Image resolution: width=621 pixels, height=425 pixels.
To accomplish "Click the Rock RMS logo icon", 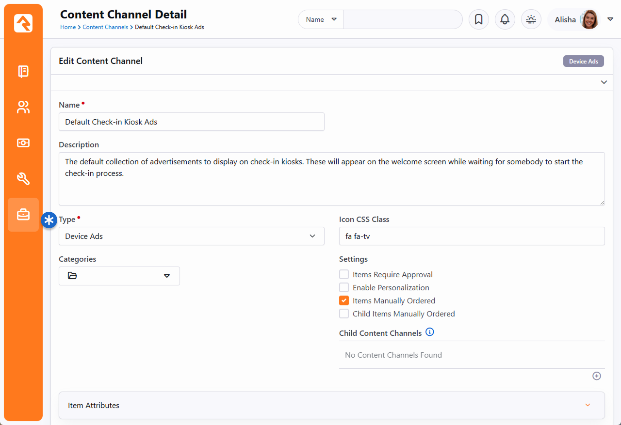I will [23, 23].
